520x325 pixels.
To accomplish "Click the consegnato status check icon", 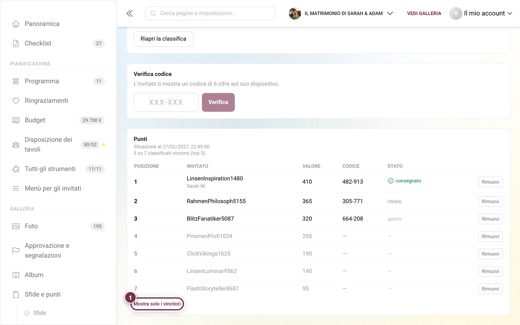I will click(x=391, y=181).
